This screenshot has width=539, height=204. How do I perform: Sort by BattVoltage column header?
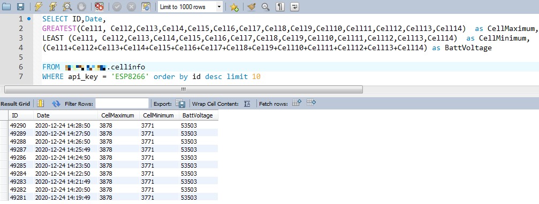[199, 115]
